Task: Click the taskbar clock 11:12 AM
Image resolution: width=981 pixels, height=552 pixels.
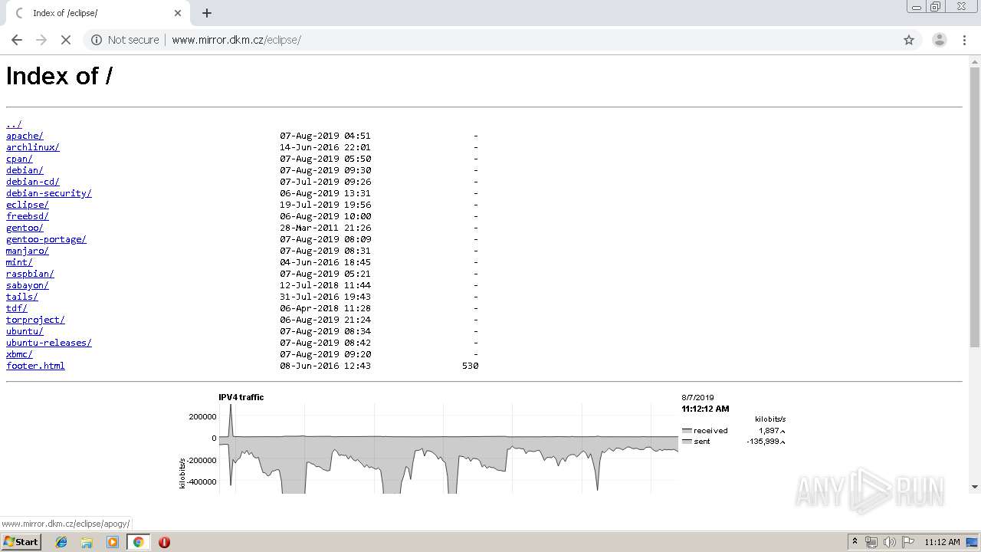Action: click(x=942, y=542)
